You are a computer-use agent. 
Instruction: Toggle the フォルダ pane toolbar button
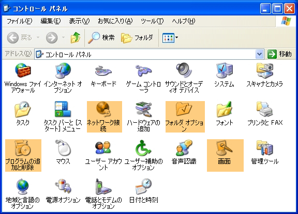(x=137, y=38)
